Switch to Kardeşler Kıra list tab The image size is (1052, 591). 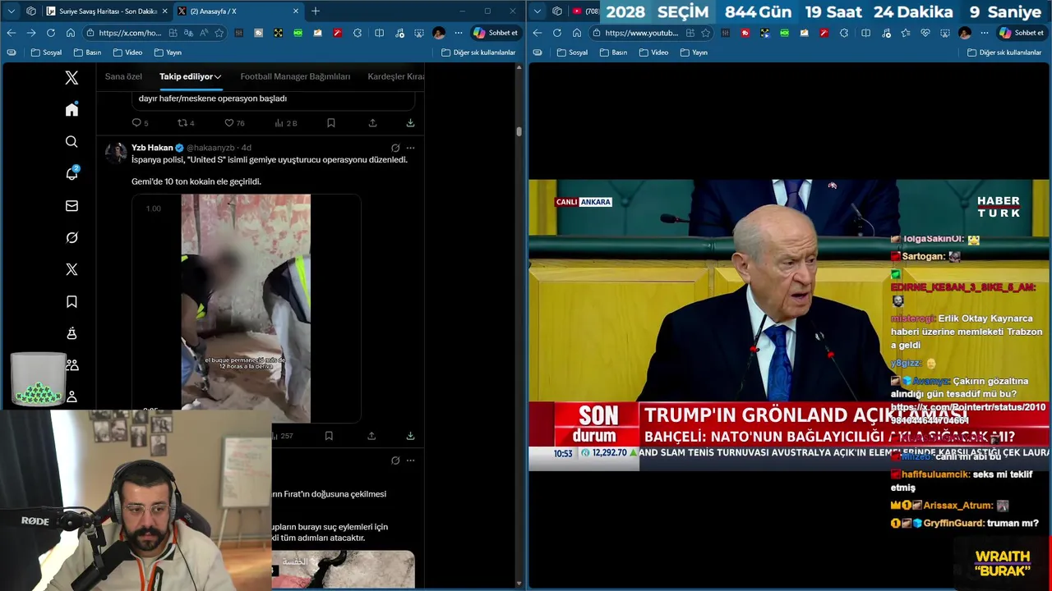[396, 76]
